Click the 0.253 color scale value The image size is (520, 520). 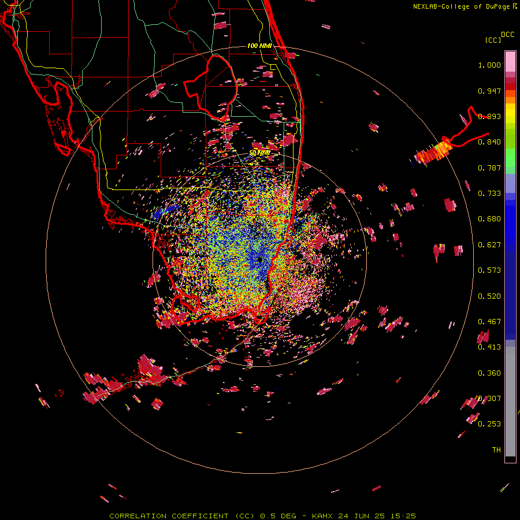pyautogui.click(x=489, y=424)
